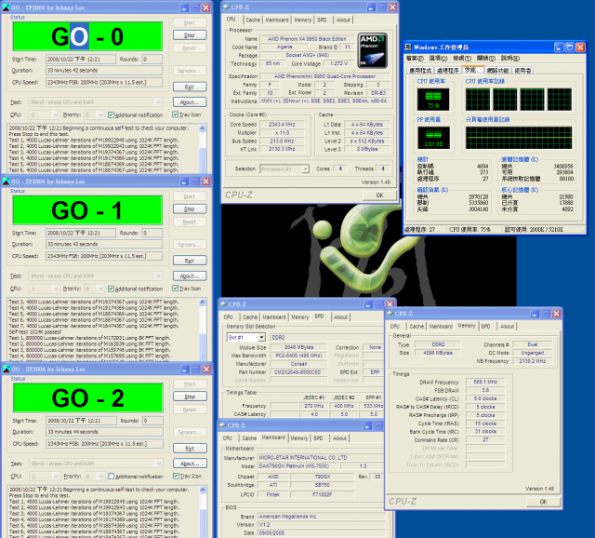Switch to Memory tab in CPU-Z Mainboard window
This screenshot has height=538, width=595.
coord(299,438)
